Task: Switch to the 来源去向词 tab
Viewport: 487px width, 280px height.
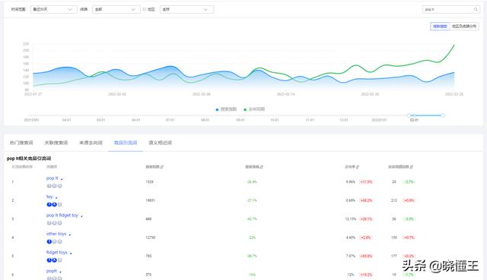Action: [91, 143]
